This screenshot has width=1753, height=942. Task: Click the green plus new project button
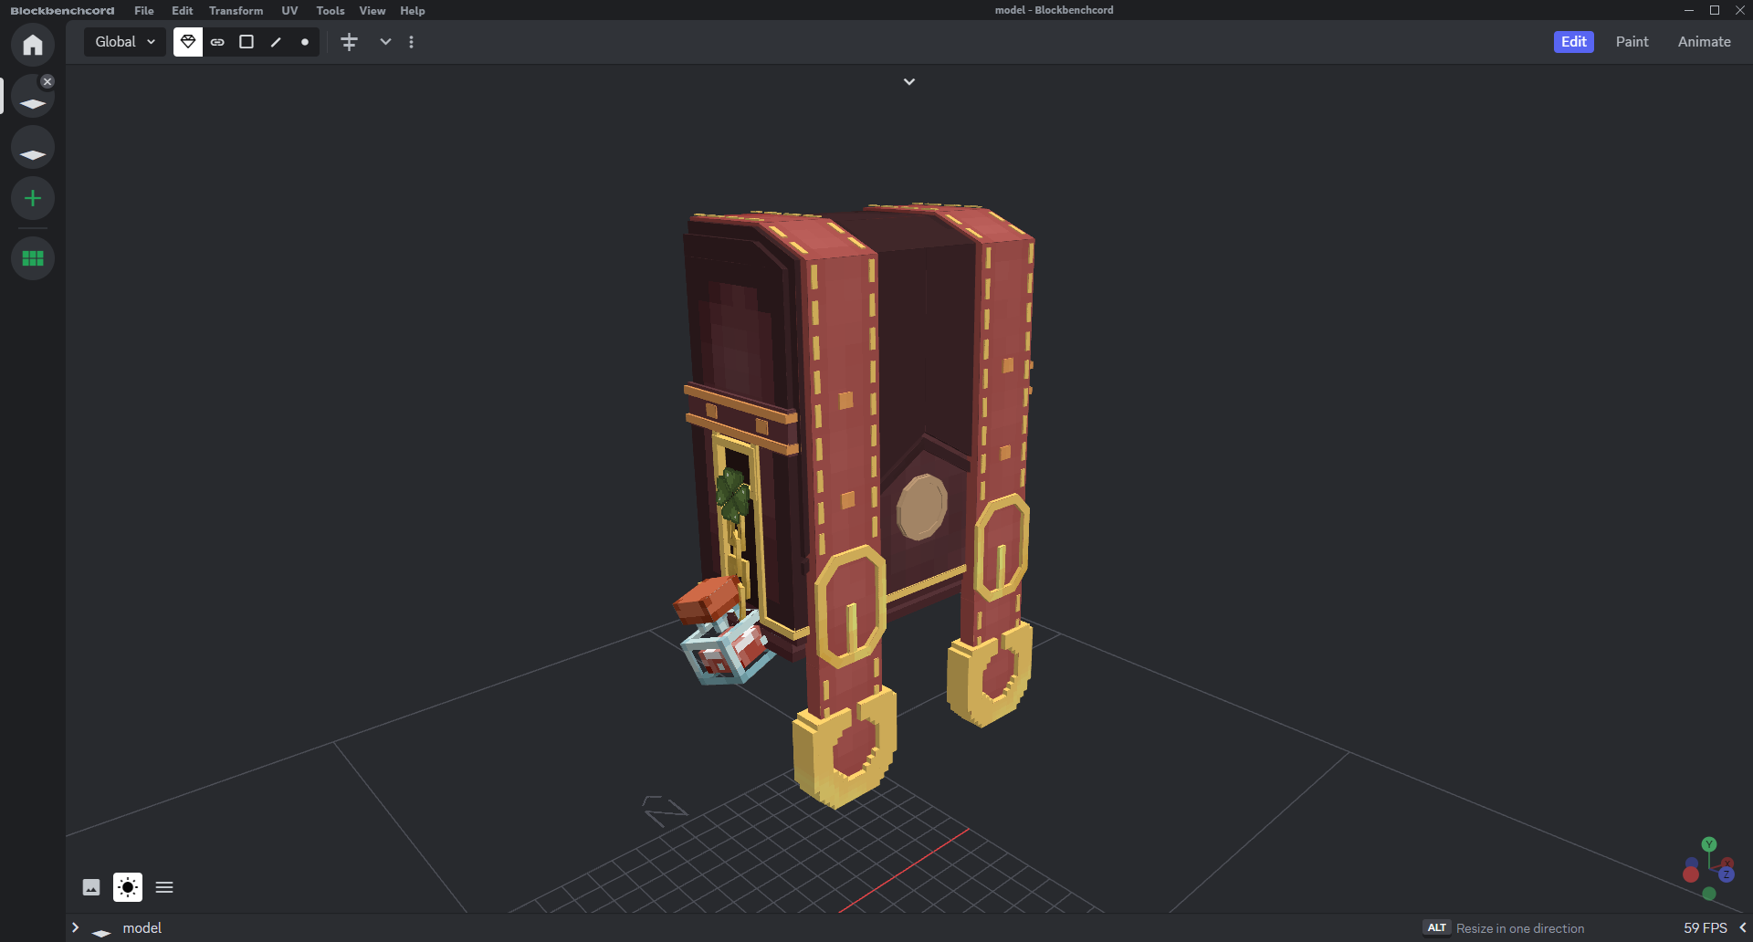pyautogui.click(x=33, y=198)
